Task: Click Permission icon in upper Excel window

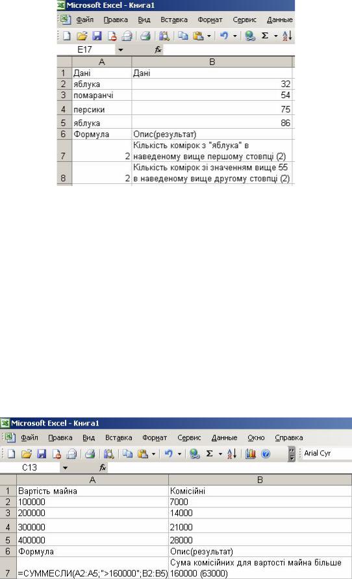Action: [x=112, y=36]
